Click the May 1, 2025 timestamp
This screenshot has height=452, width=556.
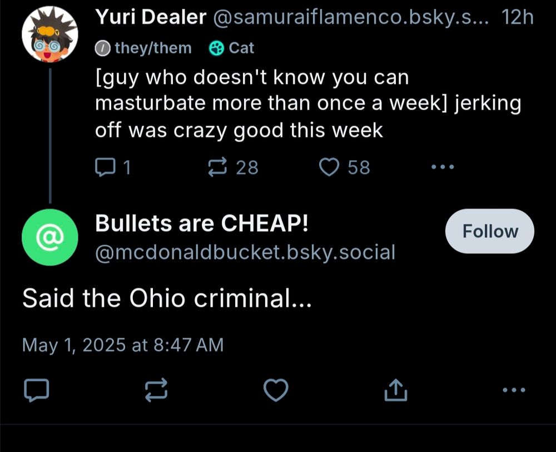(x=122, y=345)
